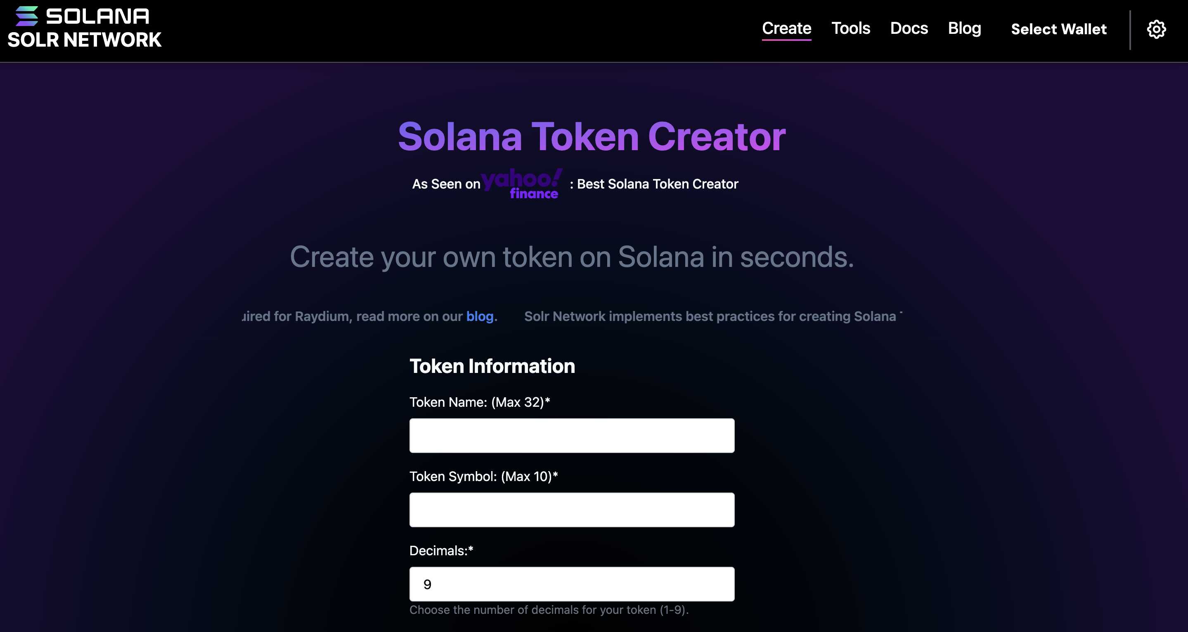Focus the Token Name input field
The width and height of the screenshot is (1188, 632).
click(572, 436)
